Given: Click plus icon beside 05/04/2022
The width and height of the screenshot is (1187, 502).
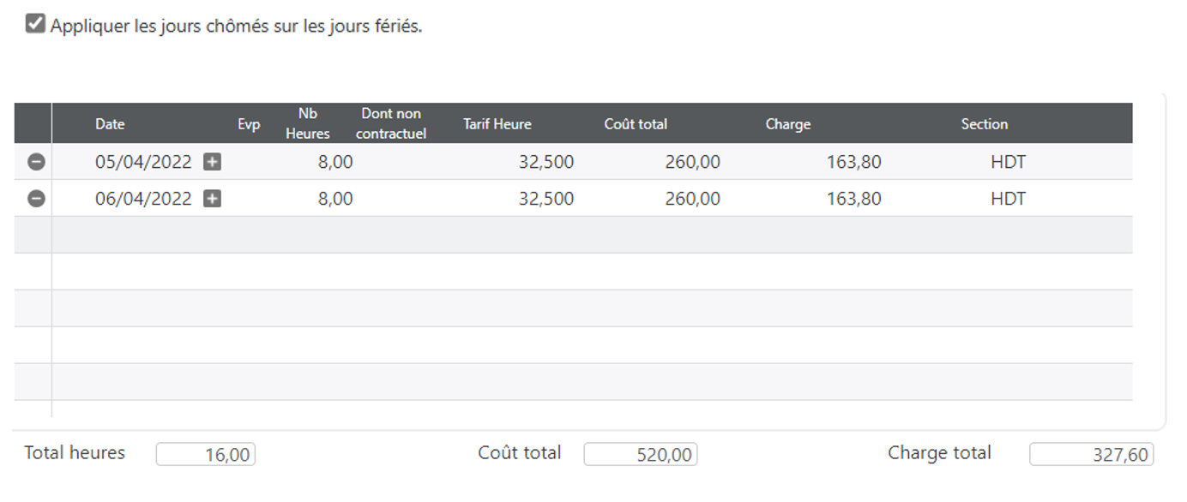Looking at the screenshot, I should (x=212, y=162).
